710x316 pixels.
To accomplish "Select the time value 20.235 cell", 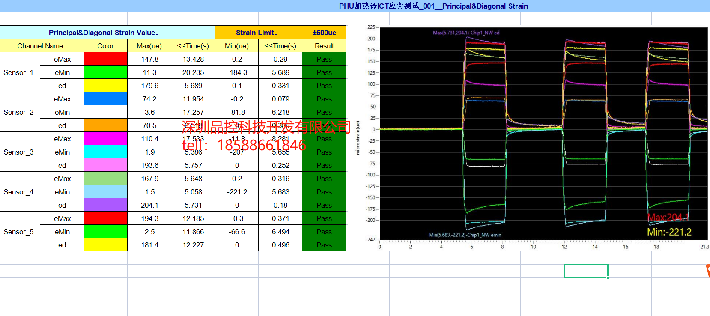I will tap(193, 72).
